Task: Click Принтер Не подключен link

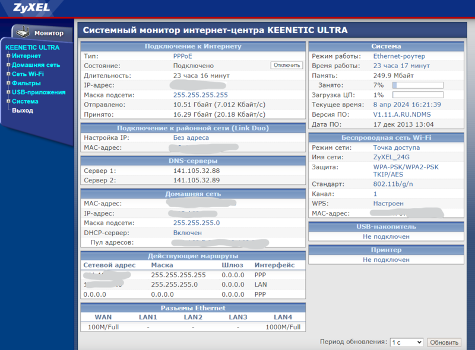Action: 386,259
